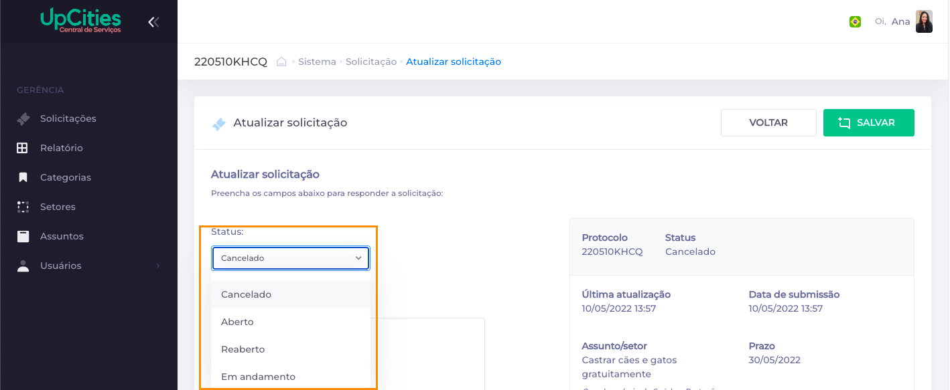950x390 pixels.
Task: Go to Solicitação in the breadcrumb
Action: [371, 62]
